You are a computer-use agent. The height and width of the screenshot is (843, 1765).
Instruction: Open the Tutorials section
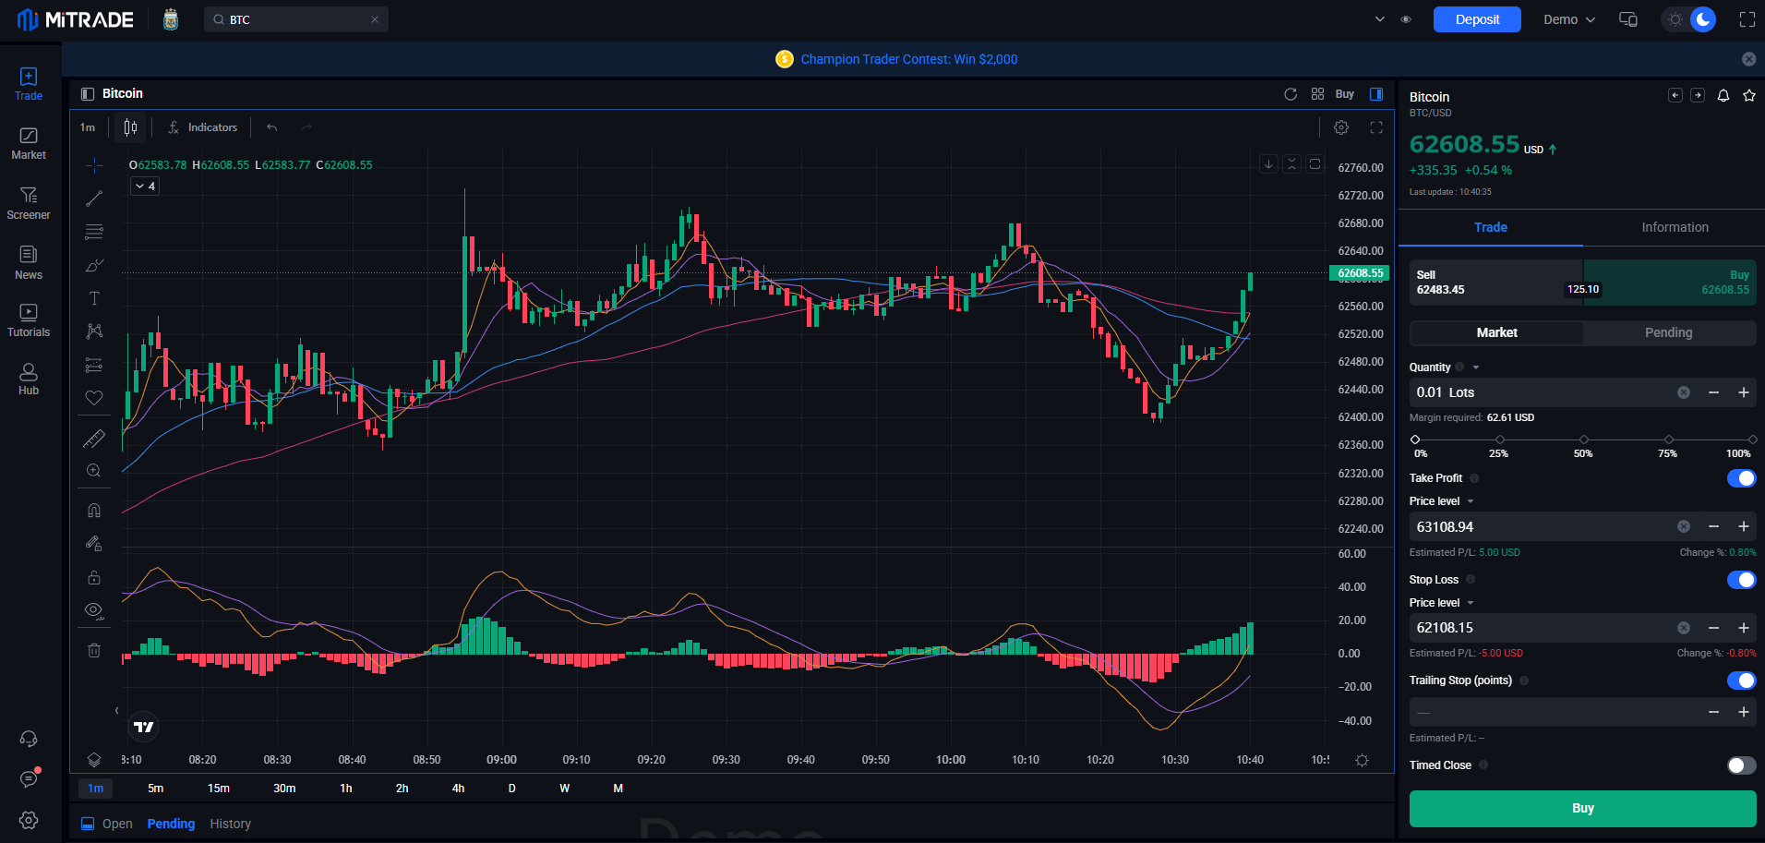[x=29, y=320]
